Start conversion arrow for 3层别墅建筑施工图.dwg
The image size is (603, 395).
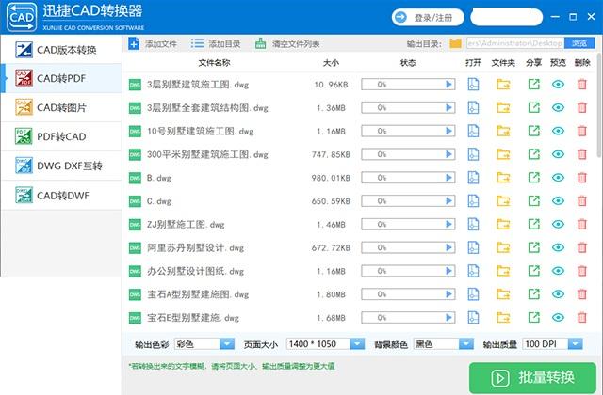coord(448,84)
